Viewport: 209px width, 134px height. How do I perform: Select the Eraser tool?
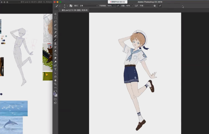click(56, 51)
